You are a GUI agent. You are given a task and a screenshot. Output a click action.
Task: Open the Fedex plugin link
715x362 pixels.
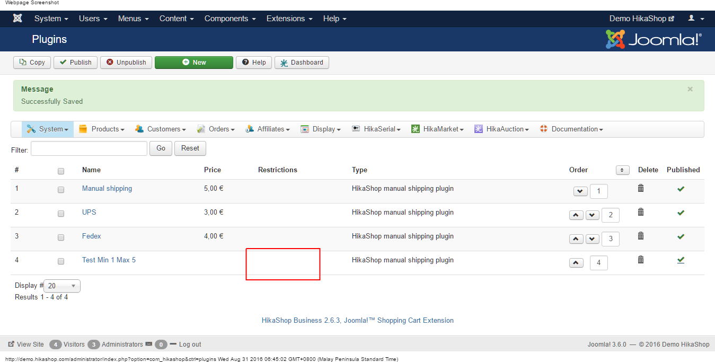(92, 236)
